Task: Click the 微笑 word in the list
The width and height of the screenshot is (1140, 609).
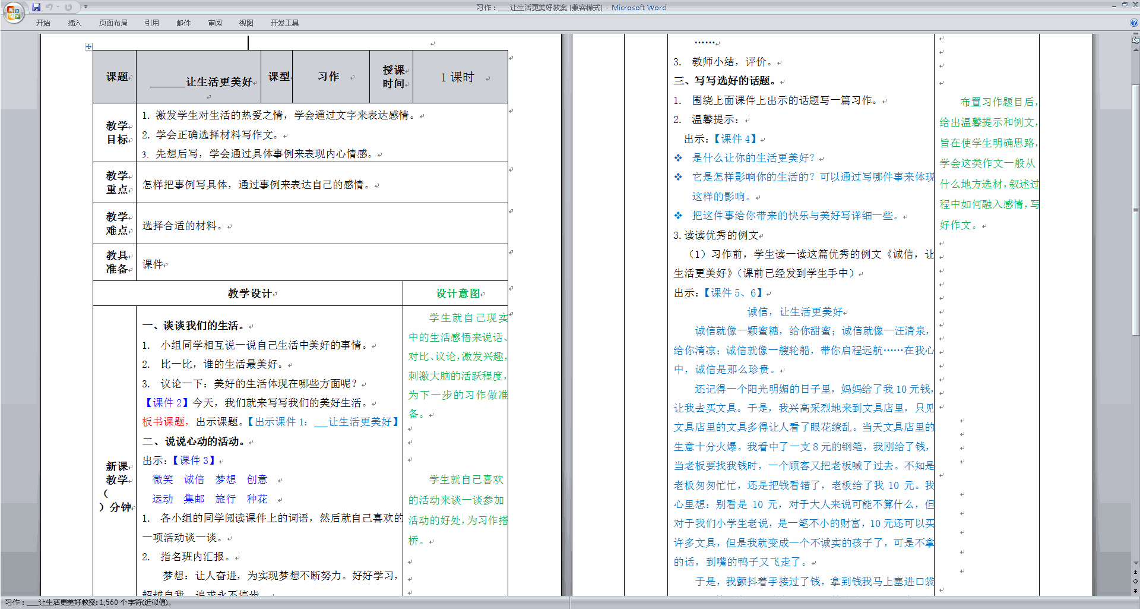Action: [x=163, y=479]
